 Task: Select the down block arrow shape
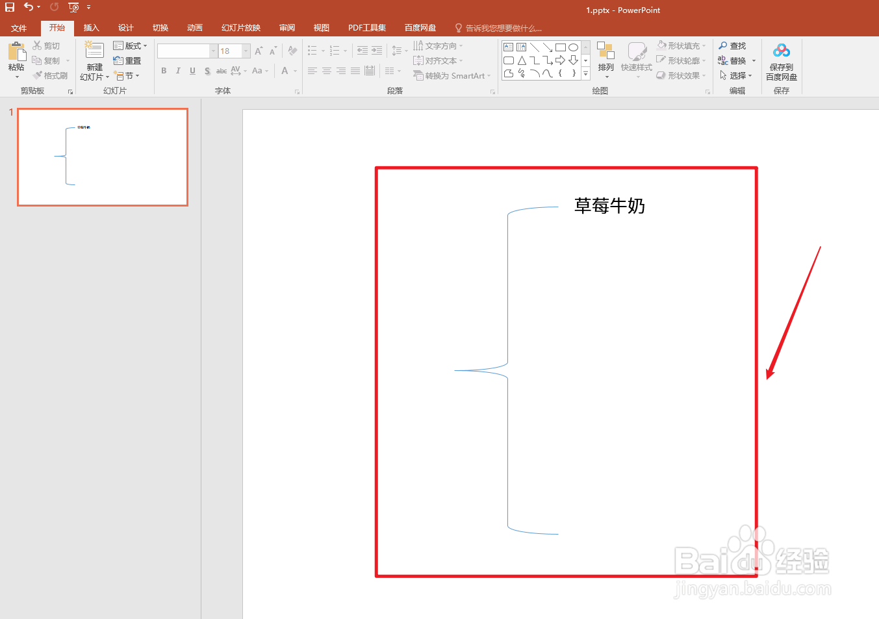[x=573, y=60]
